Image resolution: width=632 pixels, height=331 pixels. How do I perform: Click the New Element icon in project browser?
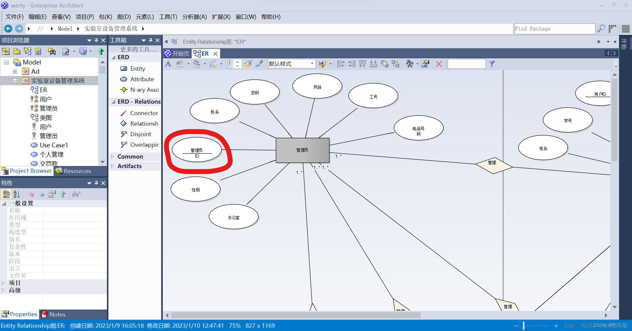38,51
